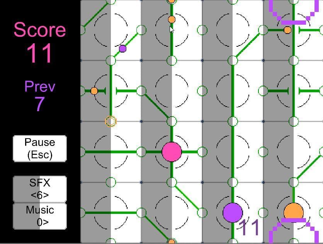Click the junction node directly above the purple ball
323x244 pixels.
(233, 182)
